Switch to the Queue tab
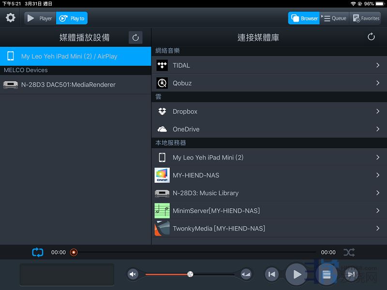Screen dimensions: 387x290 click(x=334, y=18)
